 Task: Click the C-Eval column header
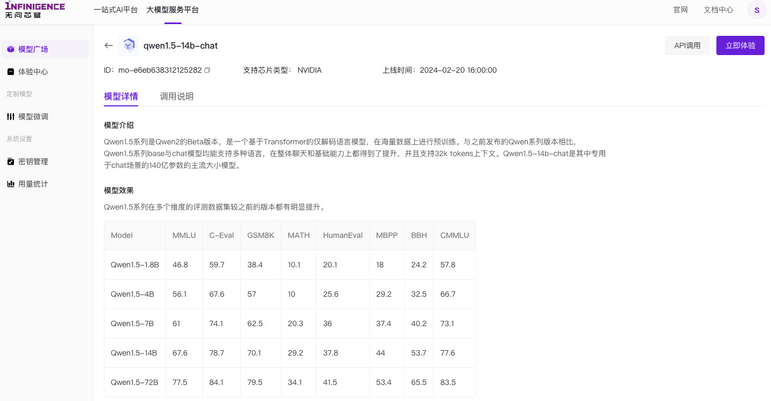tap(222, 235)
